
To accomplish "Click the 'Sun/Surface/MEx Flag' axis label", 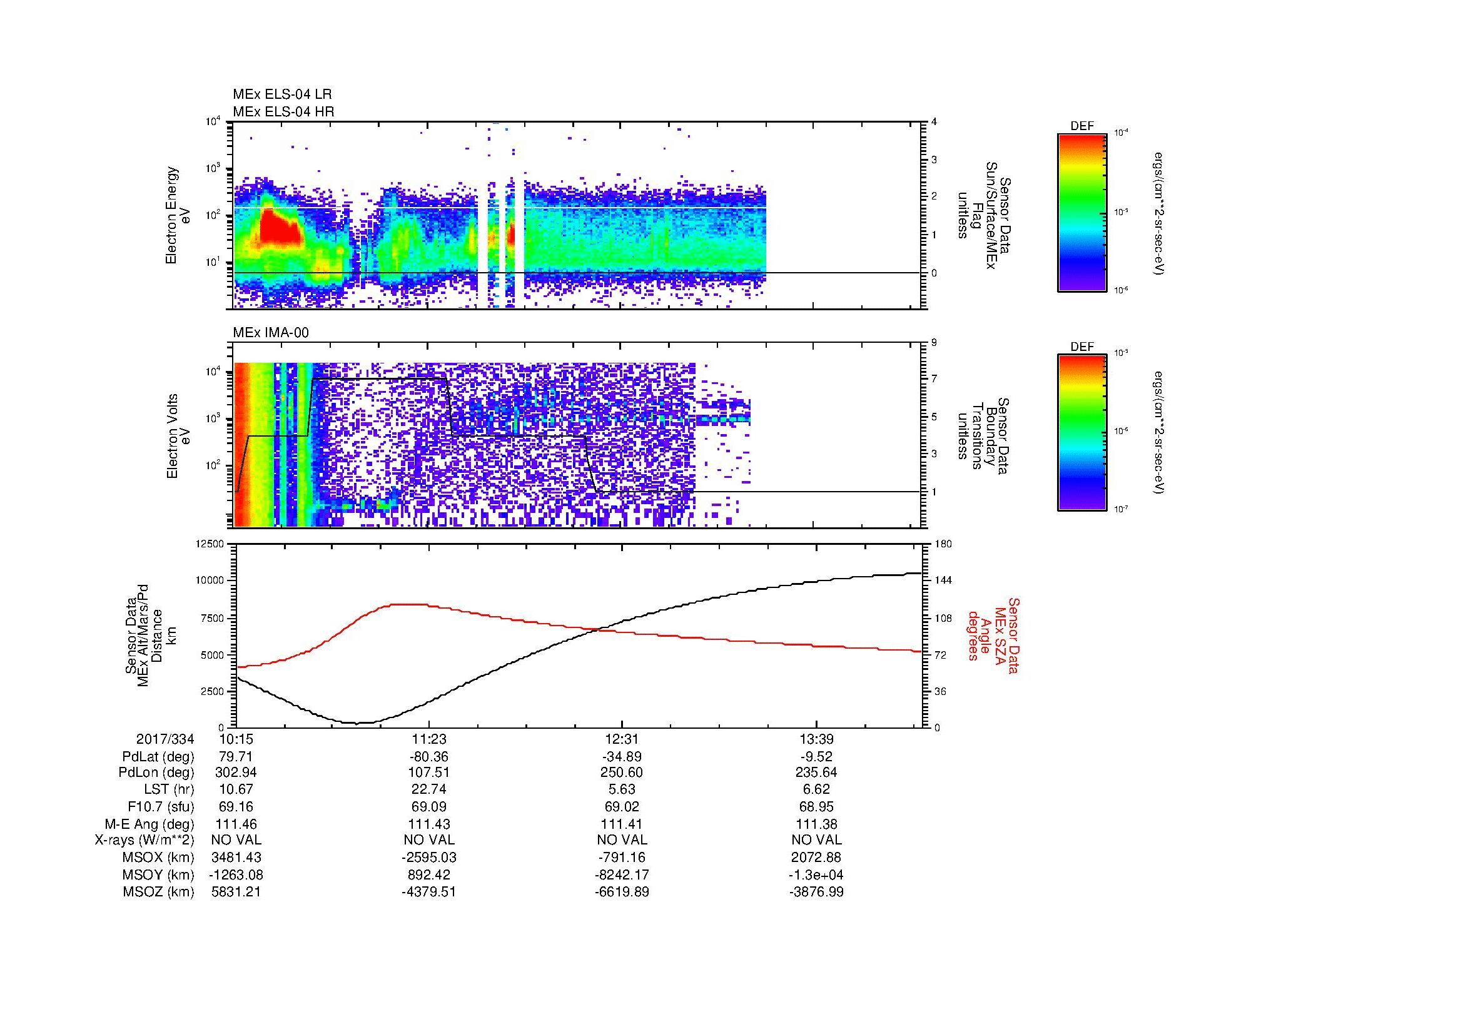I will pyautogui.click(x=985, y=215).
